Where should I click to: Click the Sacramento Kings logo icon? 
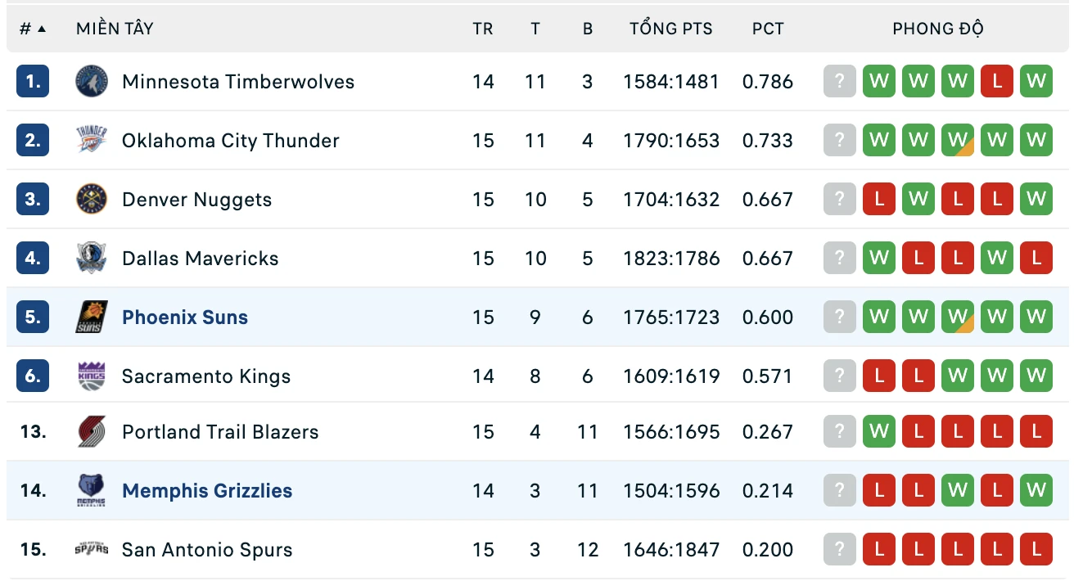pos(92,376)
